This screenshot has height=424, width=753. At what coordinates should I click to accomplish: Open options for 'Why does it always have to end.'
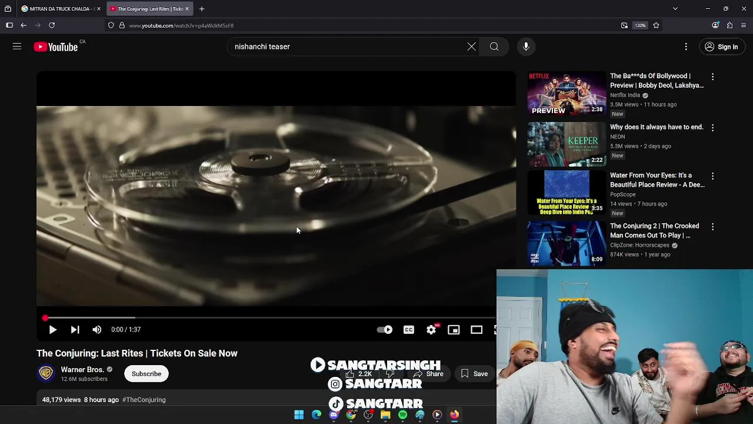tap(712, 127)
